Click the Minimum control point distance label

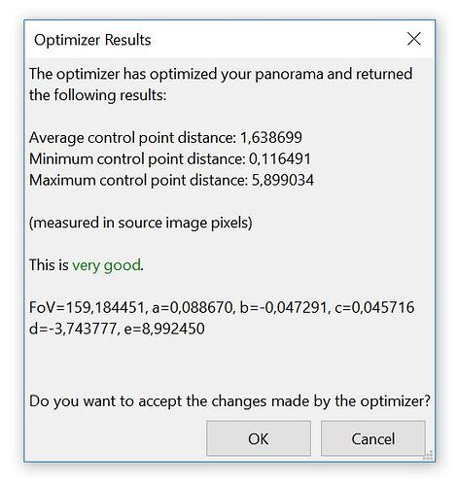[x=137, y=158]
